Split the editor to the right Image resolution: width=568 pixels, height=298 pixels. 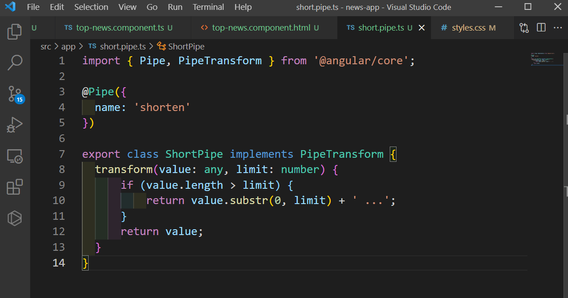click(x=541, y=28)
